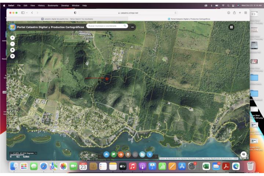Toggle the Safari sidebar button

coord(23,13)
